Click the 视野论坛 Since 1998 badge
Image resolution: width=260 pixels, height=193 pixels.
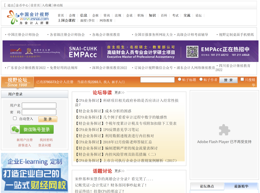tap(18, 82)
